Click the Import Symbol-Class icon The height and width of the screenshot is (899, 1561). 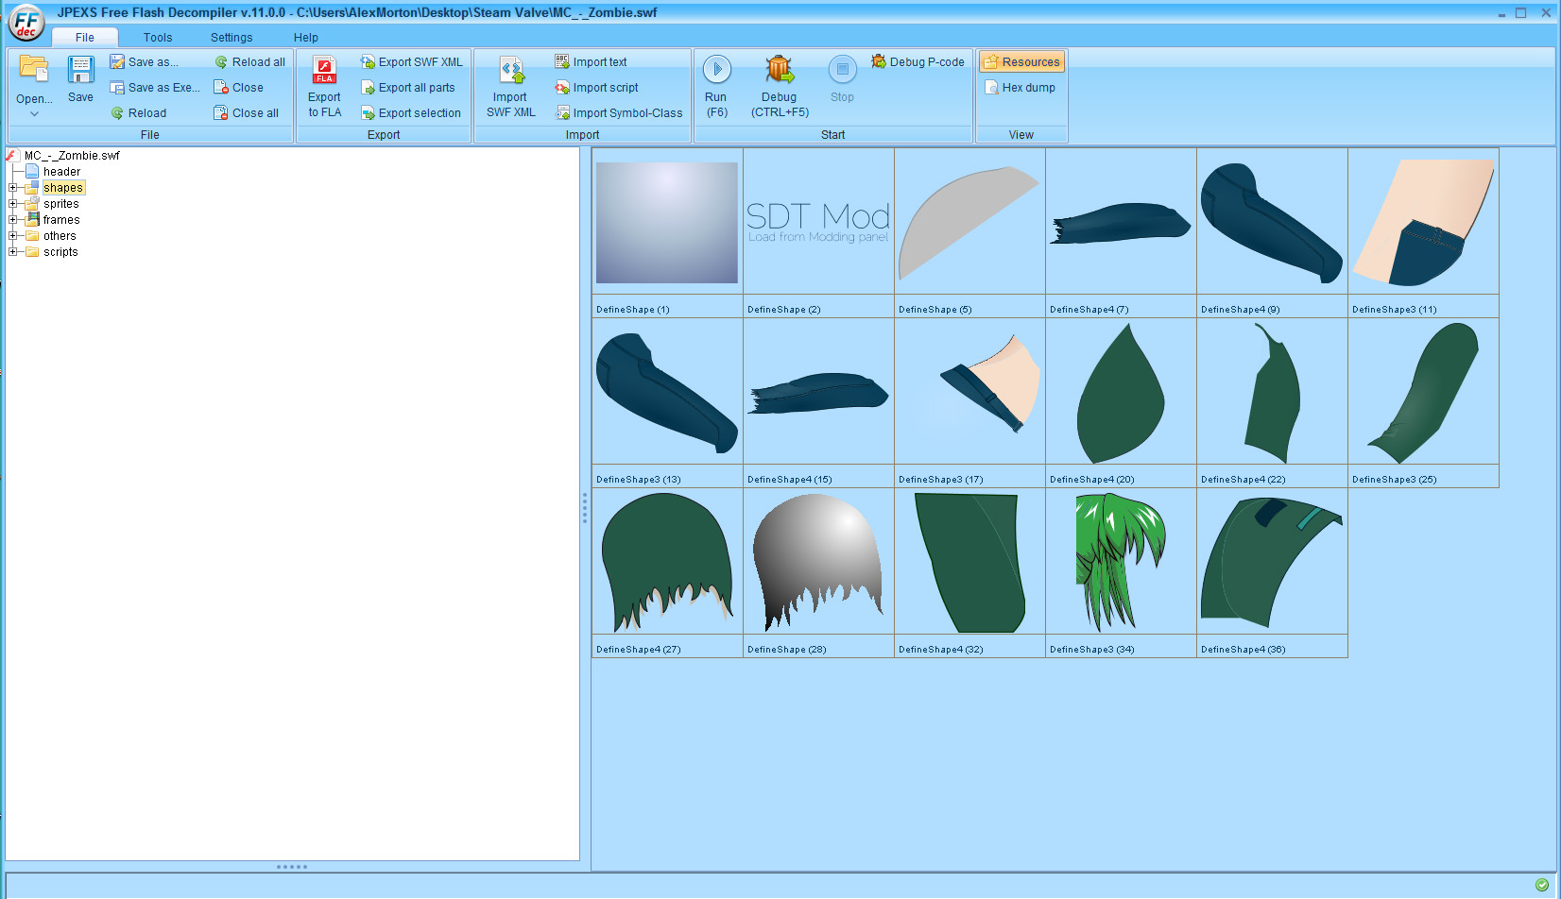pyautogui.click(x=562, y=113)
